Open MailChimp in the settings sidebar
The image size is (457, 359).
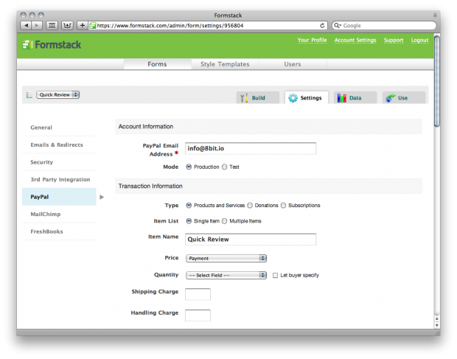click(x=46, y=214)
